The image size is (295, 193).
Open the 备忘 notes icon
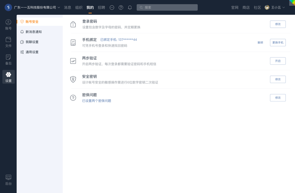point(8,59)
